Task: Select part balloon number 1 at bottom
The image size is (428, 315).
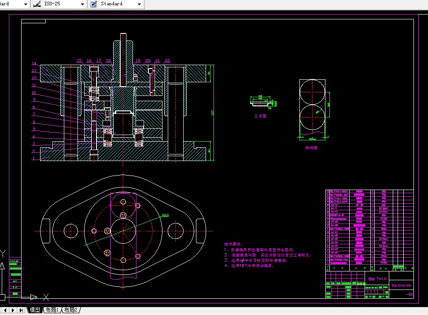Action: 33,158
